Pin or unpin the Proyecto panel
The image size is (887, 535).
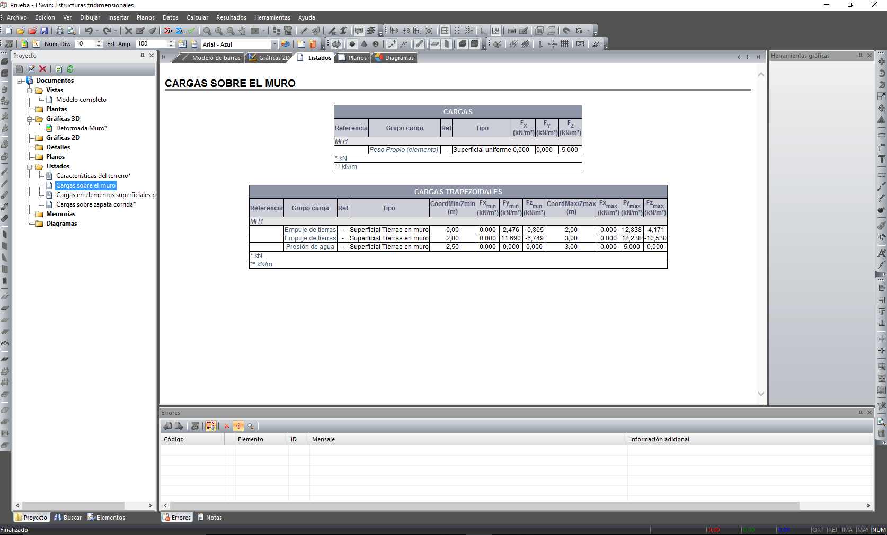point(143,56)
